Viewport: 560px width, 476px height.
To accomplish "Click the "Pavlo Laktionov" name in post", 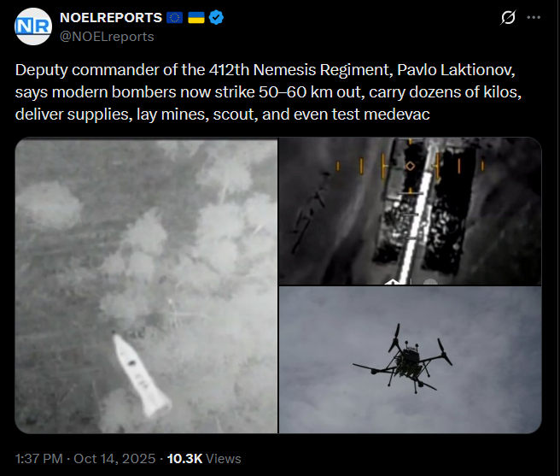I will pyautogui.click(x=456, y=70).
